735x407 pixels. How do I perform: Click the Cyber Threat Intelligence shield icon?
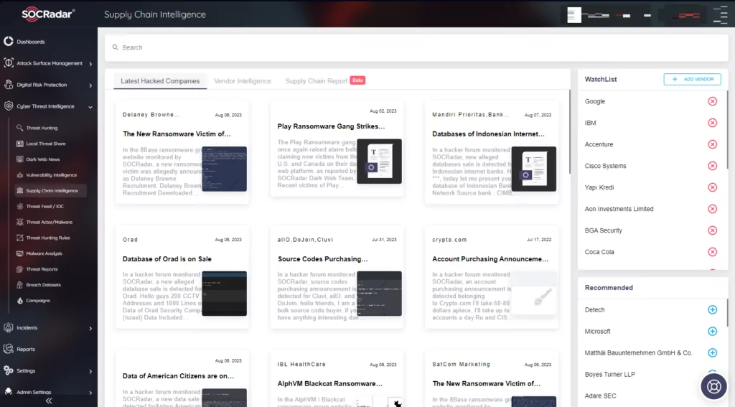point(9,106)
